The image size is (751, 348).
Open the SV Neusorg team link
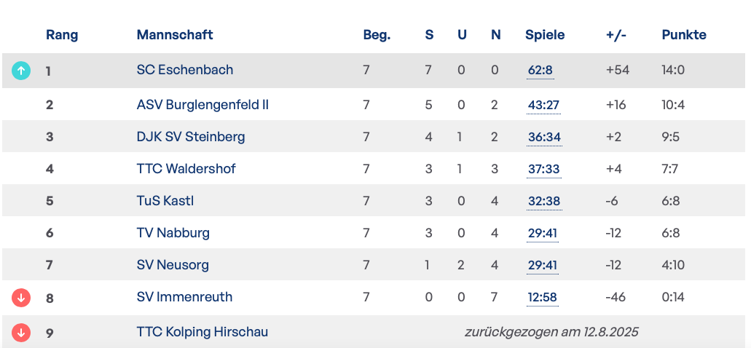point(173,265)
